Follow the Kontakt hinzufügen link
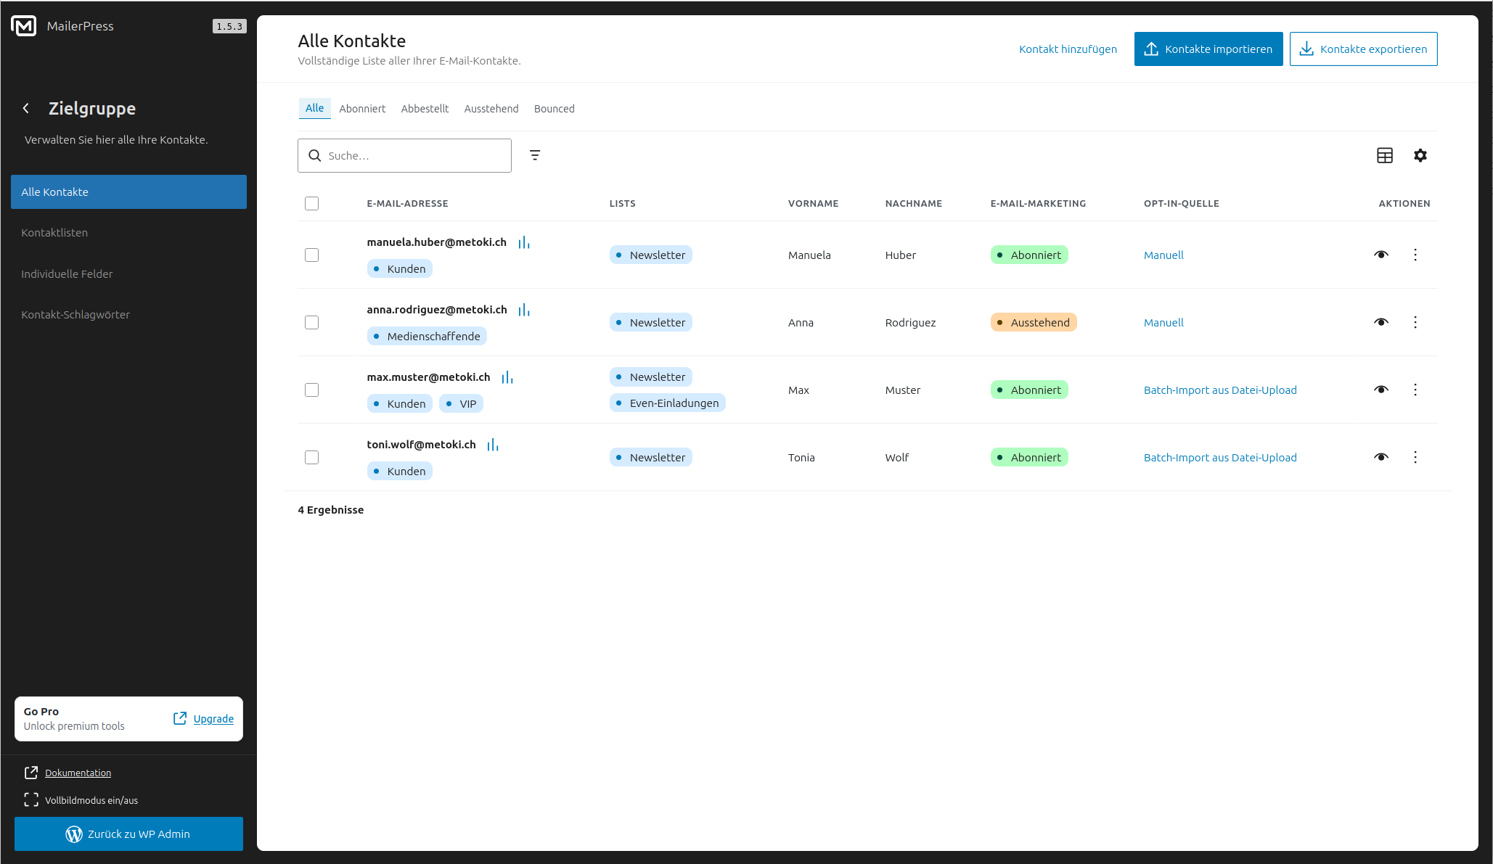 pos(1067,49)
